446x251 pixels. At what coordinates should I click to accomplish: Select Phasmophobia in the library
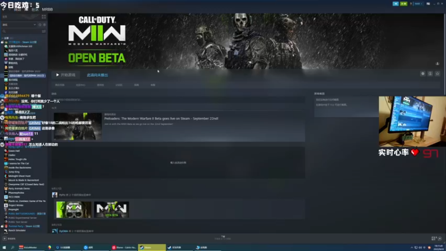(x=16, y=192)
